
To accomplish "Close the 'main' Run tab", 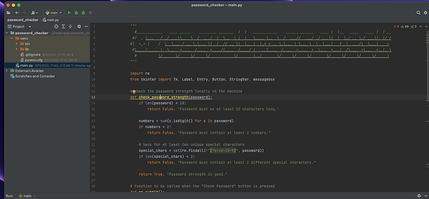I will 34,196.
